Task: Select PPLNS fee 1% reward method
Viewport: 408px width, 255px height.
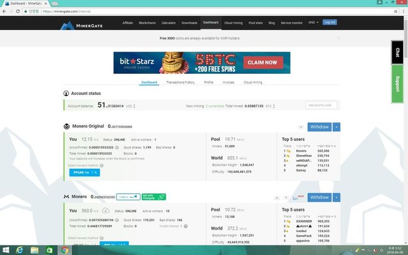Action: pos(85,173)
